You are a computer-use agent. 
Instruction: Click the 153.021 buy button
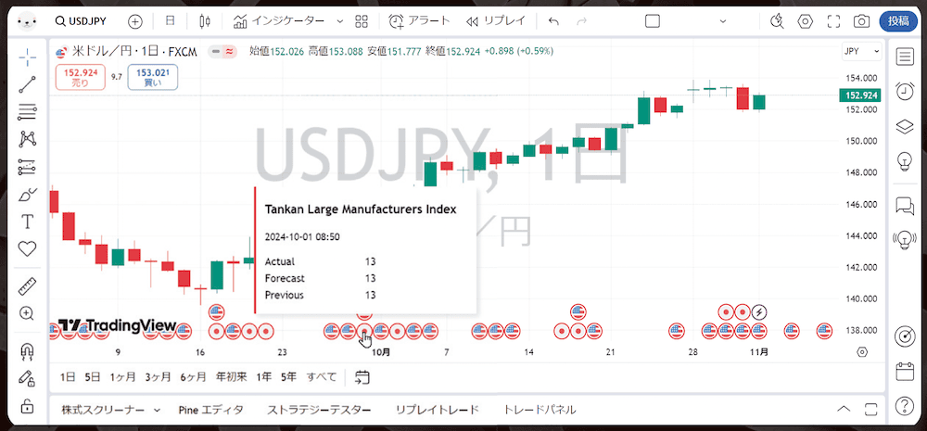tap(153, 78)
